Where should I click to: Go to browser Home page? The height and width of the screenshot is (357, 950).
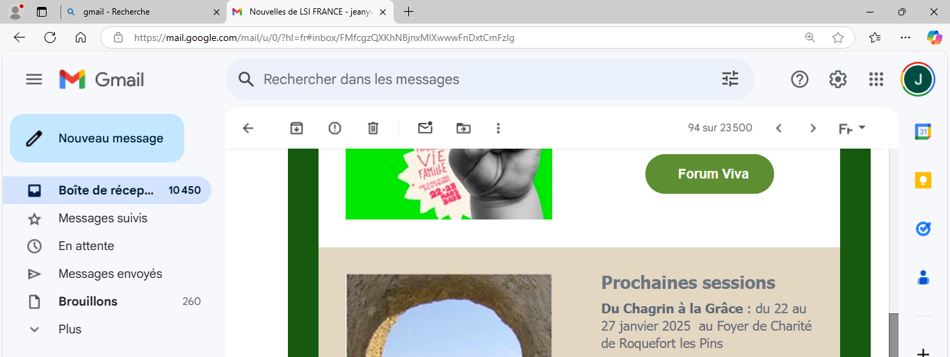point(81,38)
